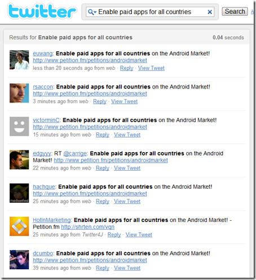Viewport: 256px width, 280px height.
Task: Reply to HotInMarketing's tweet
Action: tap(114, 234)
